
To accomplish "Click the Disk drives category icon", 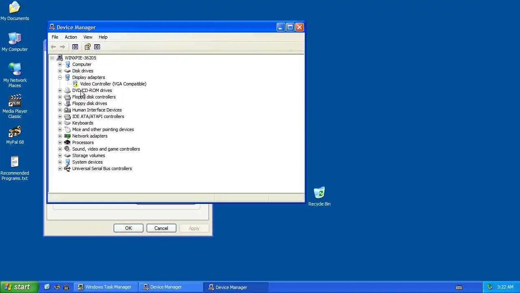I will pyautogui.click(x=67, y=71).
